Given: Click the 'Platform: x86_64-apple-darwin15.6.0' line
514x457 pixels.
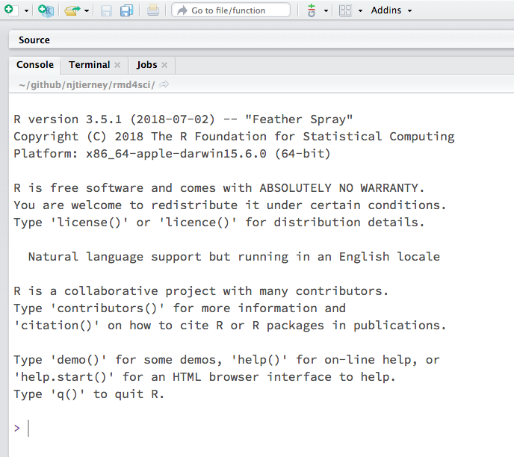Looking at the screenshot, I should click(x=172, y=154).
